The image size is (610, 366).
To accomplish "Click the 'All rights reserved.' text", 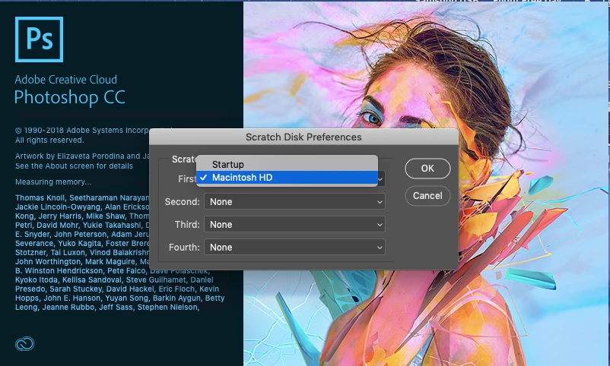I will pos(49,140).
